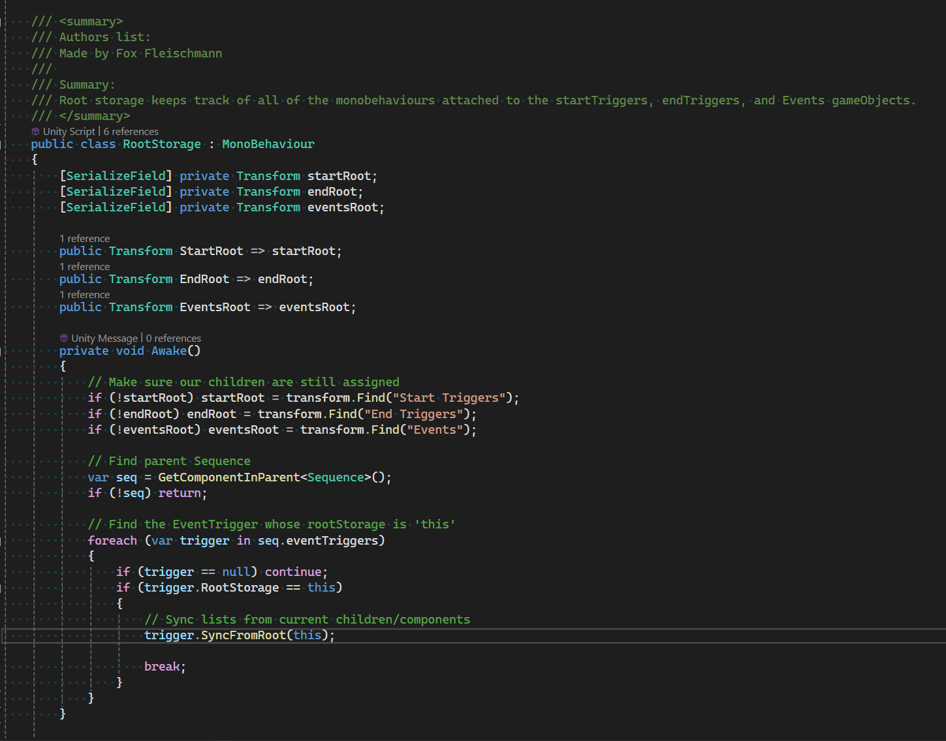Image resolution: width=946 pixels, height=741 pixels.
Task: Click "0 references" above the Awake method
Action: (173, 338)
